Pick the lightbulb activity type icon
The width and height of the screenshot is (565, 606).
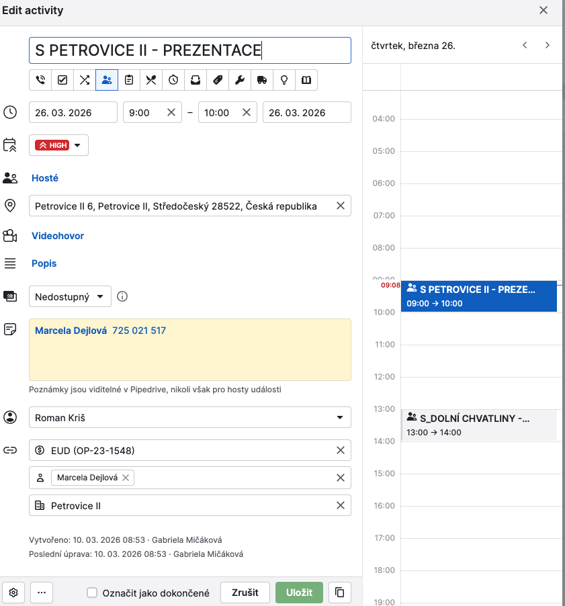284,80
